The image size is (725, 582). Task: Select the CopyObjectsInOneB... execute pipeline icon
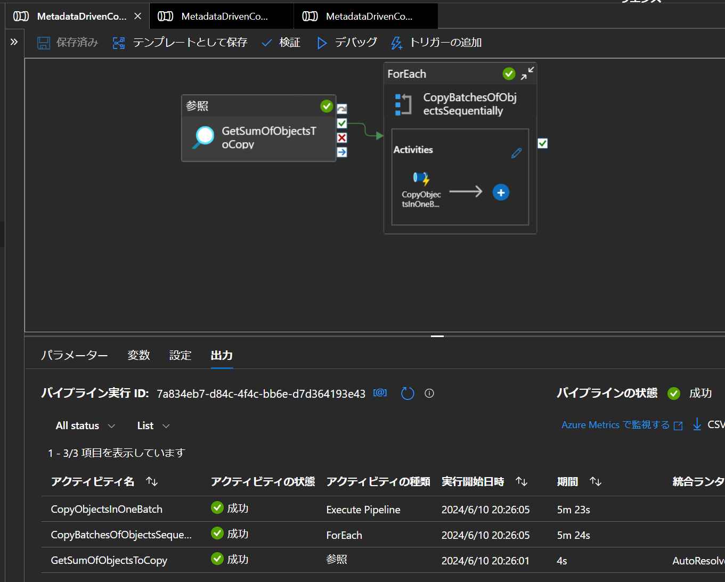coord(421,178)
